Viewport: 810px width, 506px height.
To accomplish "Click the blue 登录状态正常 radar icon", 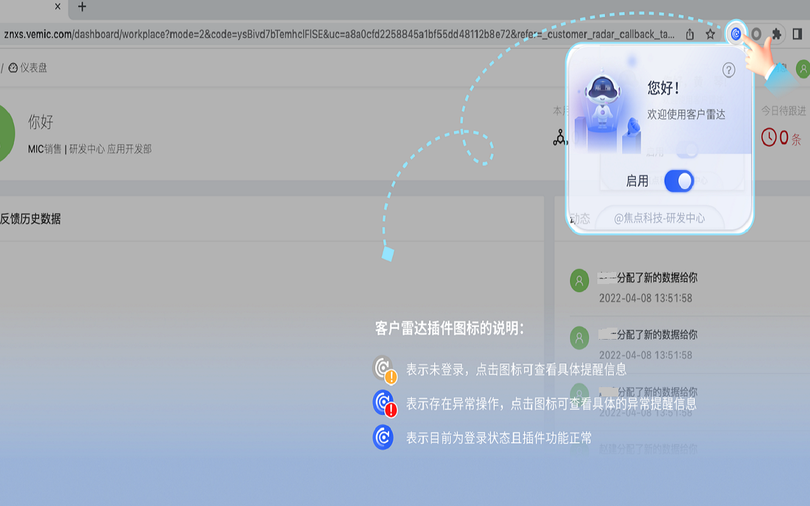I will (x=384, y=437).
